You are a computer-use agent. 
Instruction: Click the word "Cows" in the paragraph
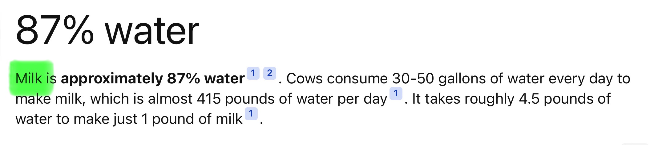tap(305, 78)
